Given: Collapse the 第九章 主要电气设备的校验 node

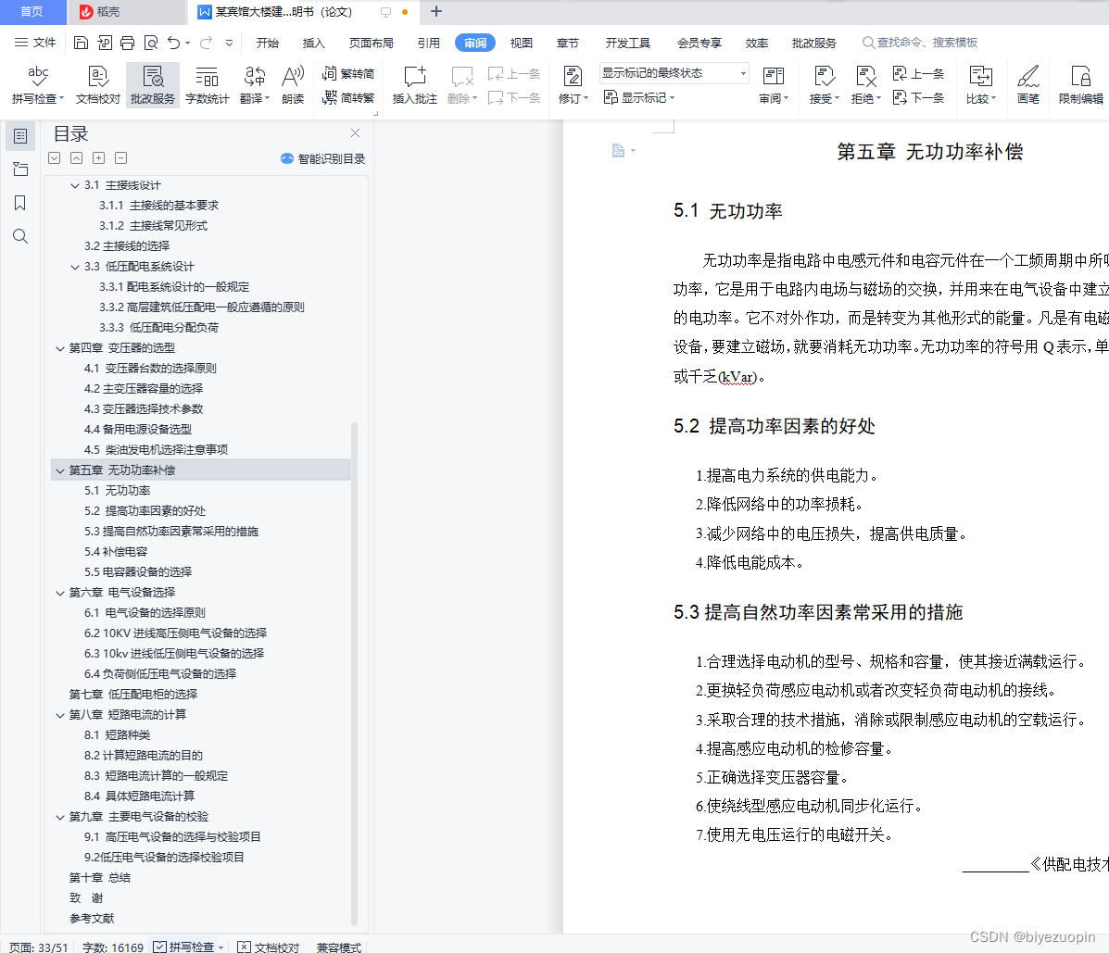Looking at the screenshot, I should pyautogui.click(x=60, y=817).
